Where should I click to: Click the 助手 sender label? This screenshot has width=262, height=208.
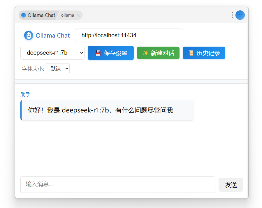26,94
